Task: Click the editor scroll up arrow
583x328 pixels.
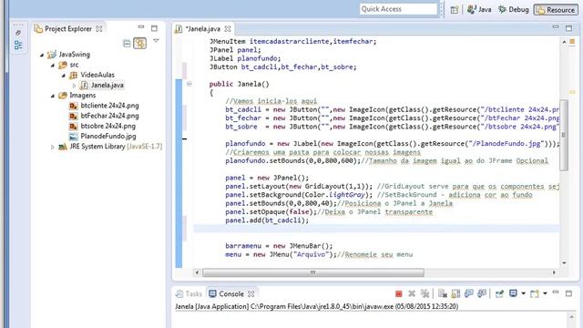Action: [x=564, y=42]
